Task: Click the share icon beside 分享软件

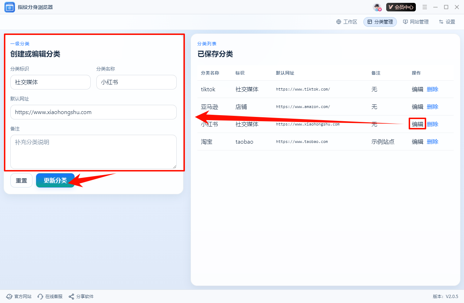Action: tap(71, 297)
